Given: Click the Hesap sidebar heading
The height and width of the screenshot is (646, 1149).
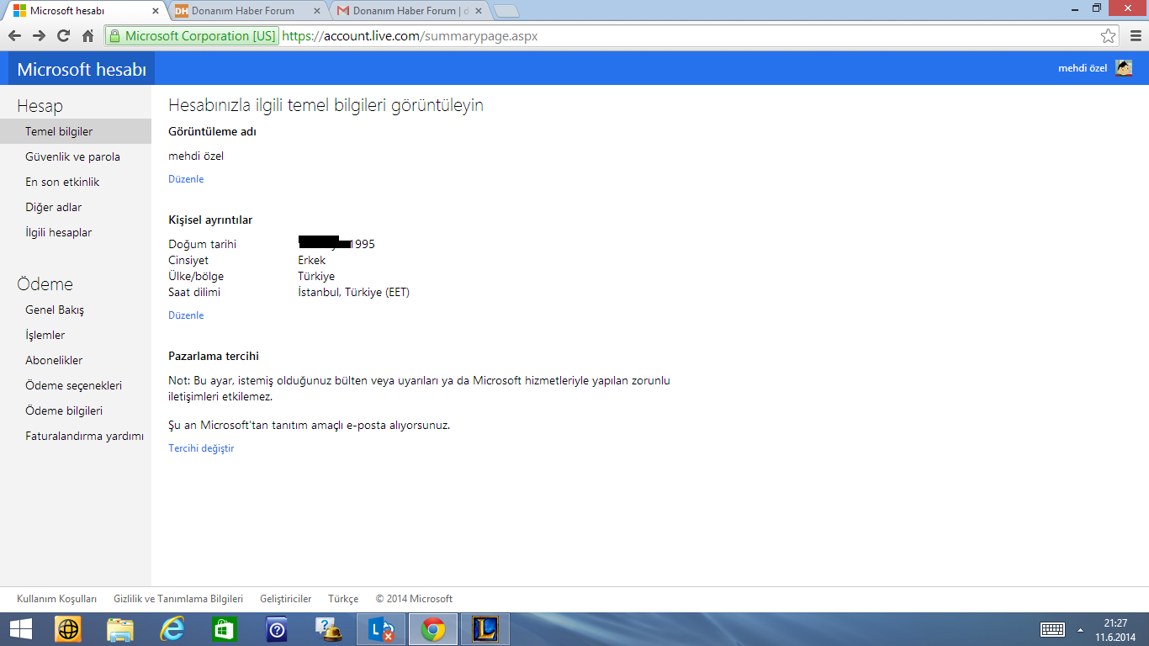Looking at the screenshot, I should coord(40,106).
